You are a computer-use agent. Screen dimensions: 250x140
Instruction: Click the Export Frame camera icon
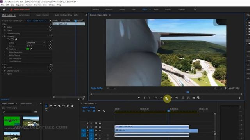click(x=193, y=98)
